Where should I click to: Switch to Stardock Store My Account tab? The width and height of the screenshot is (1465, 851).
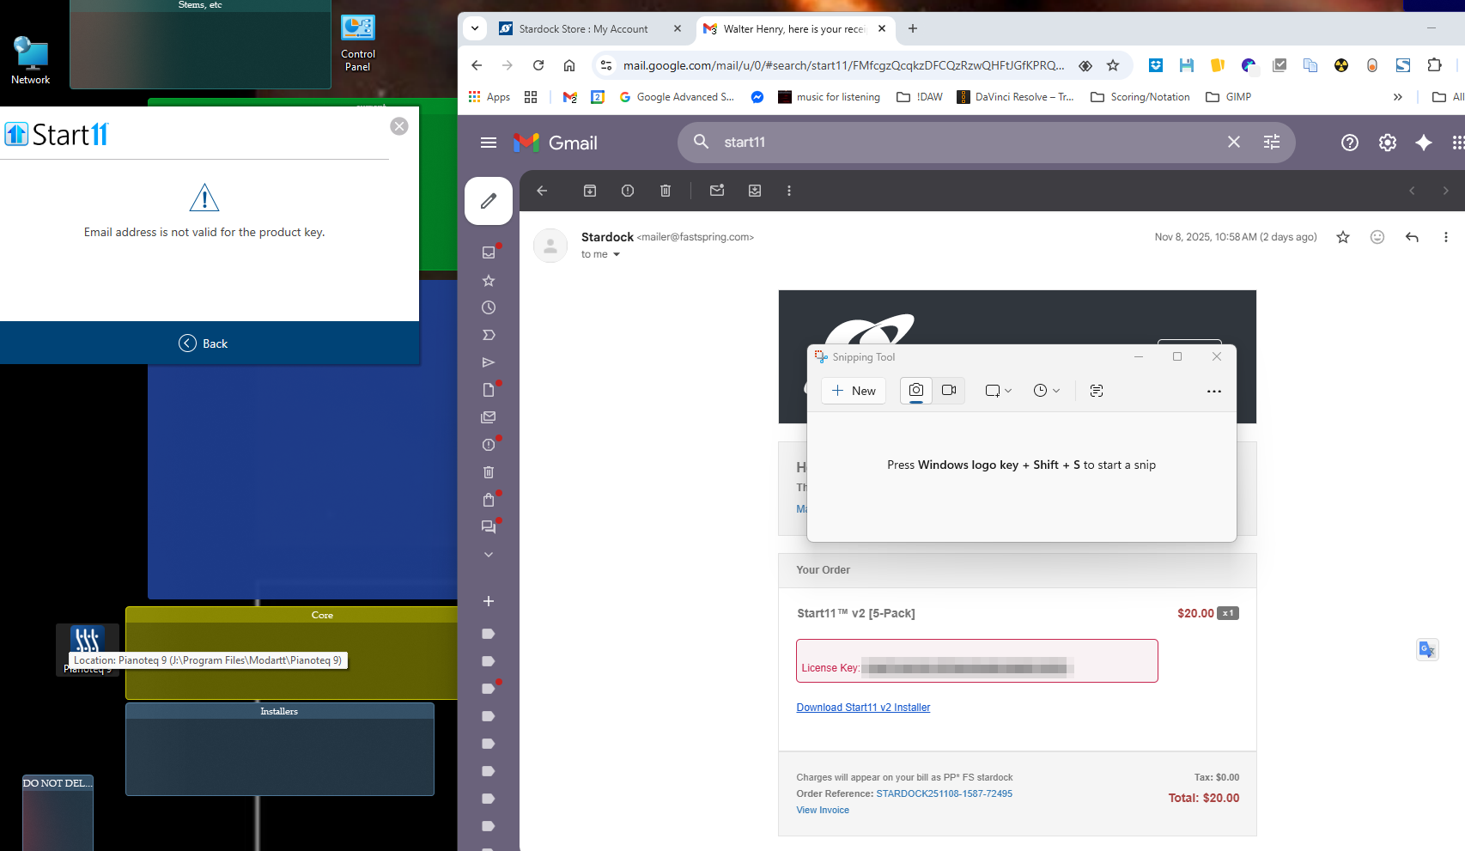(583, 29)
